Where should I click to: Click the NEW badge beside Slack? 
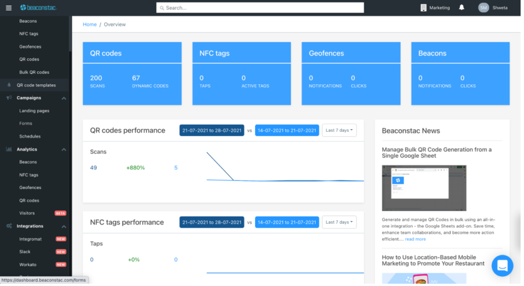61,252
